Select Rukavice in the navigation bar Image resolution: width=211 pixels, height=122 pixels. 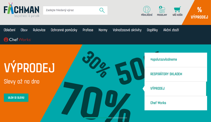coord(39,30)
